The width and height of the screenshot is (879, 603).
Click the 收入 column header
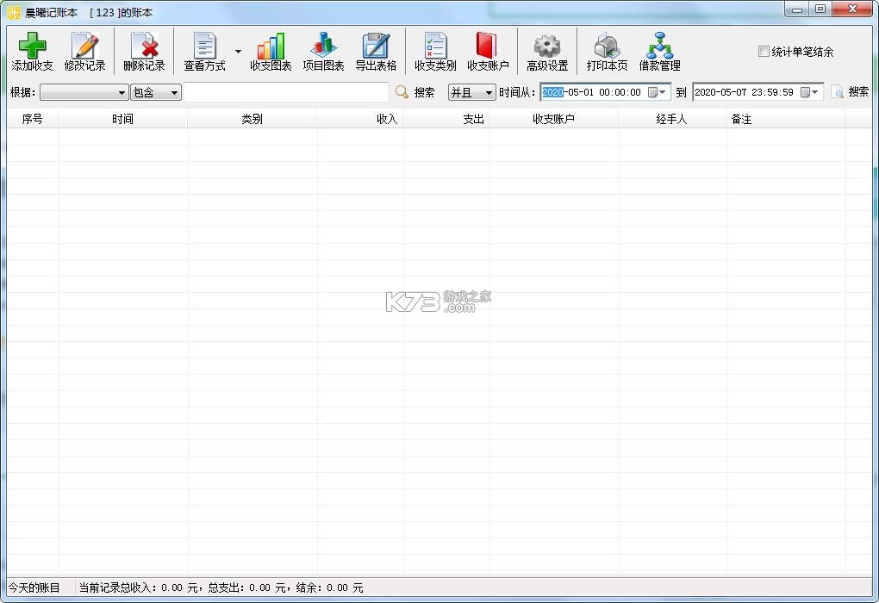[x=360, y=119]
